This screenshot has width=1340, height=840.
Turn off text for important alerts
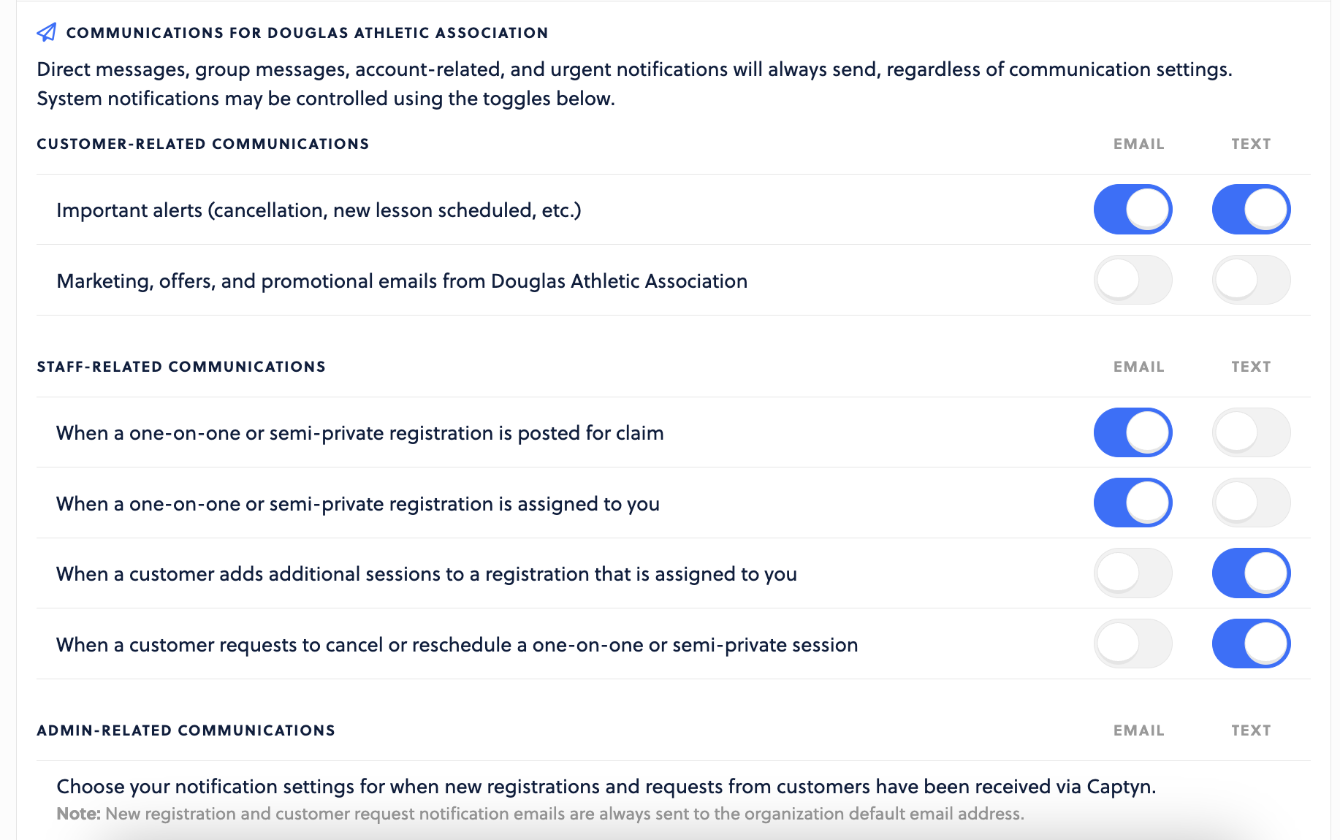click(1251, 210)
